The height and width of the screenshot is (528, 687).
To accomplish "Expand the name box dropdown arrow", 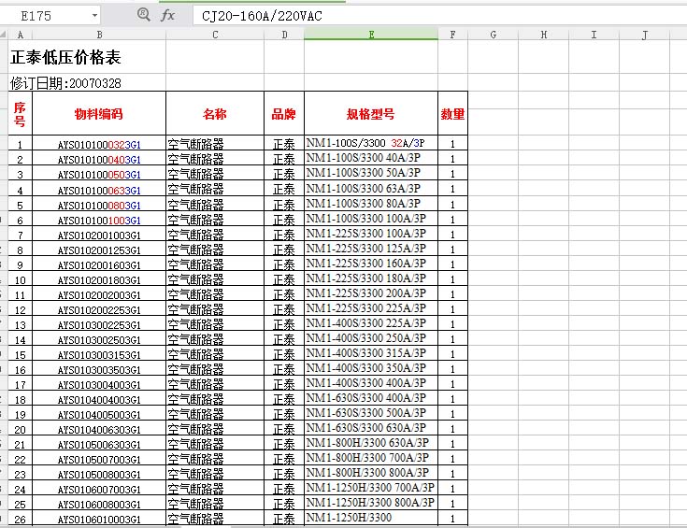I will pyautogui.click(x=95, y=16).
